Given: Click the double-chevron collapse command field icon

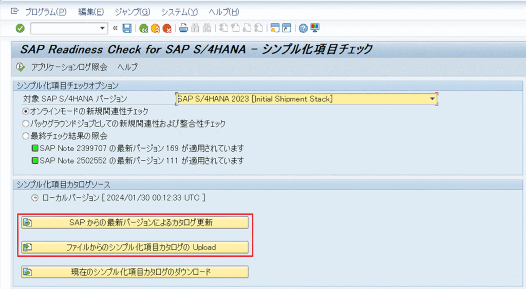Looking at the screenshot, I should click(x=115, y=28).
